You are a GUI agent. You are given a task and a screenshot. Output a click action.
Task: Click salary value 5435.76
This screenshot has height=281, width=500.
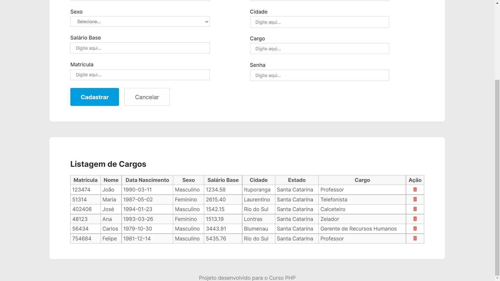click(x=223, y=239)
